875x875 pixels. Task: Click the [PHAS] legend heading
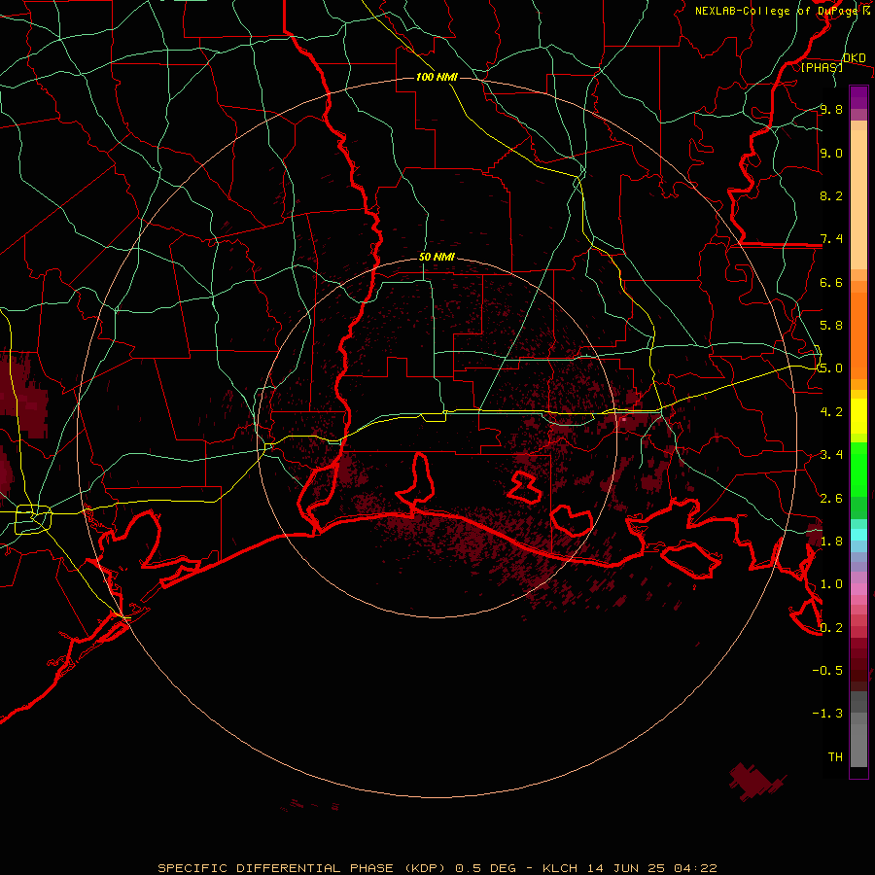tap(822, 67)
